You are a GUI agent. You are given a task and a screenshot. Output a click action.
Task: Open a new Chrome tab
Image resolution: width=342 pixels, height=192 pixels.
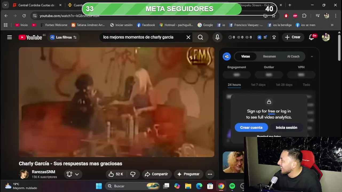pos(290,5)
